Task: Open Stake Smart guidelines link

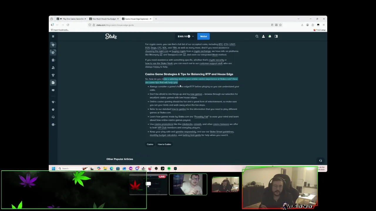Action: 221,132
